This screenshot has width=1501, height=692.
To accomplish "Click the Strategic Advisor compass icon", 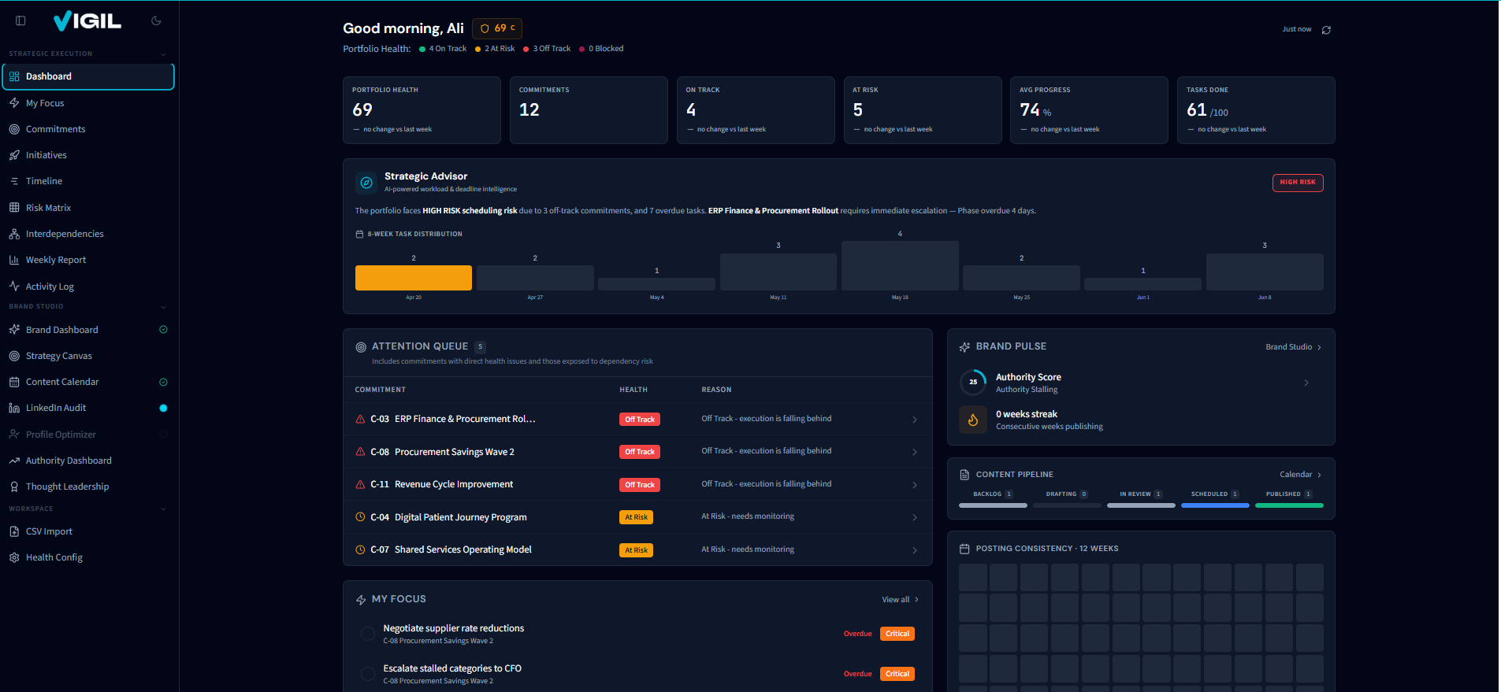I will coord(366,183).
